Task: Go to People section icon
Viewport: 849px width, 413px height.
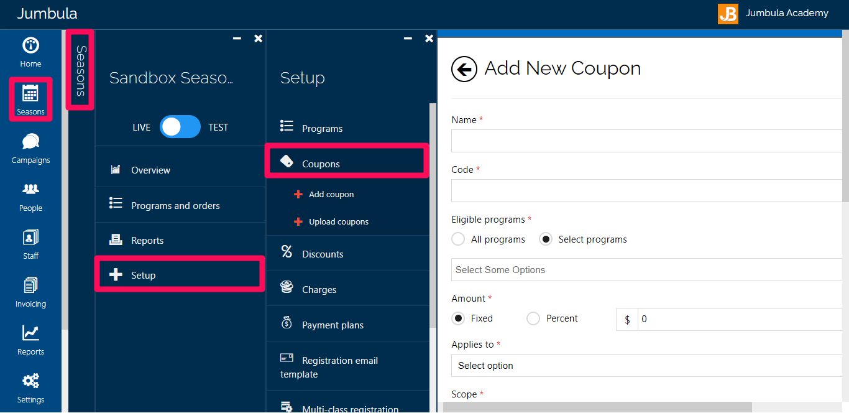Action: [x=30, y=189]
